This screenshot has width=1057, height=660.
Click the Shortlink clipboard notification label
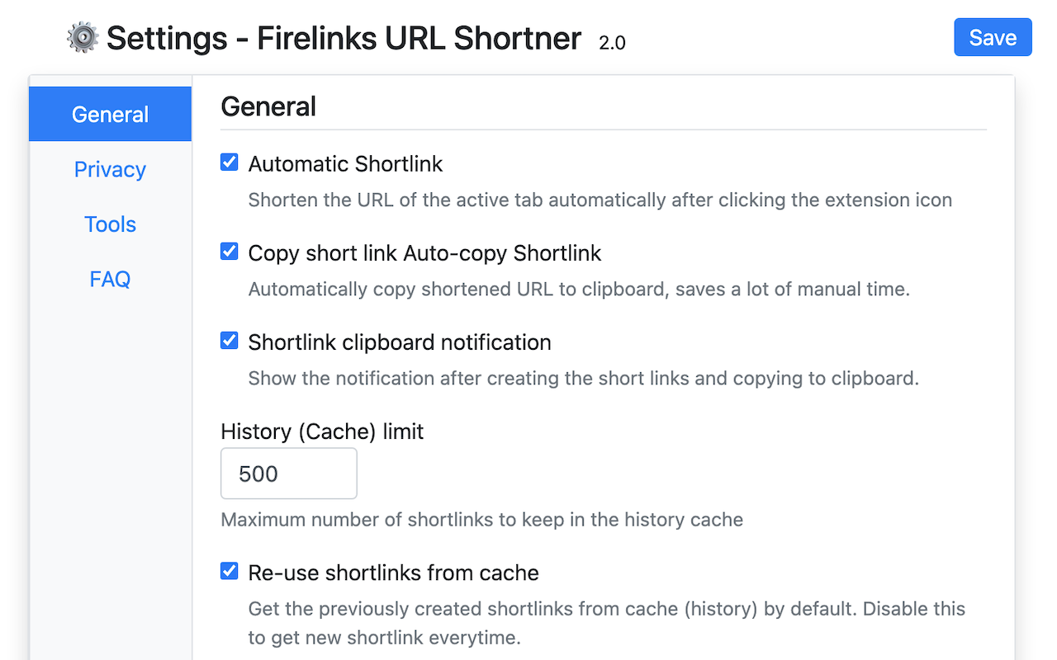400,342
